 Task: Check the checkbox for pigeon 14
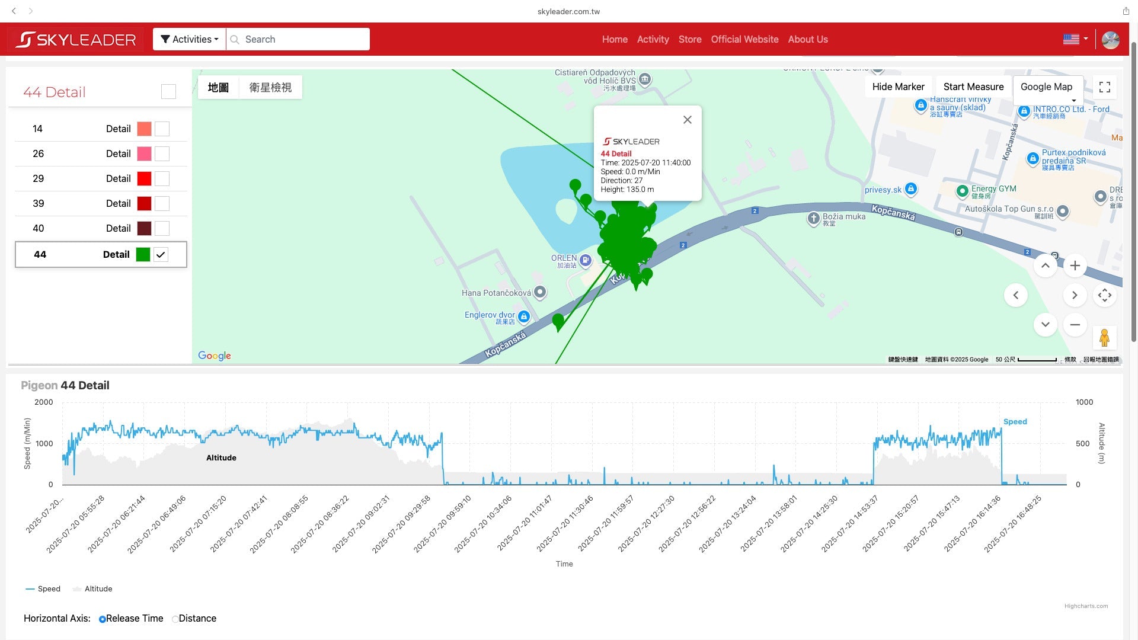tap(162, 129)
